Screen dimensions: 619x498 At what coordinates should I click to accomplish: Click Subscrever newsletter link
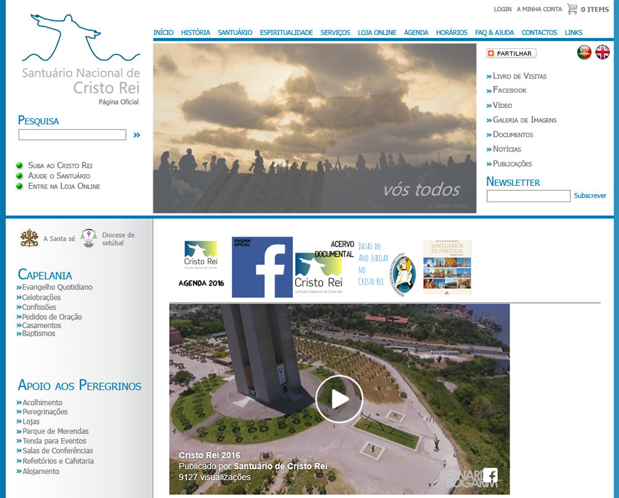590,195
